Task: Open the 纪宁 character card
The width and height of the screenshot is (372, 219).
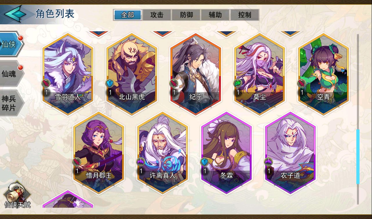Action: tap(196, 74)
